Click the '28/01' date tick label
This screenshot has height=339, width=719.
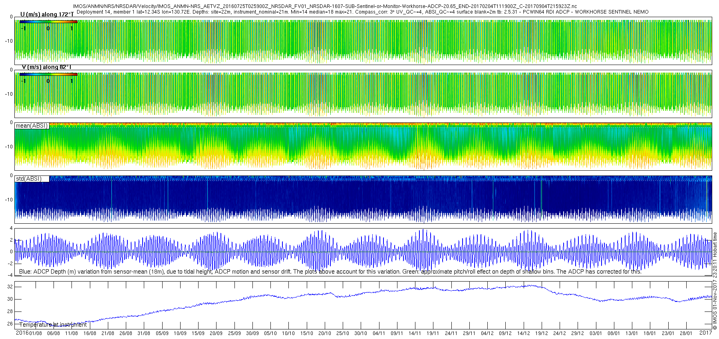686,333
